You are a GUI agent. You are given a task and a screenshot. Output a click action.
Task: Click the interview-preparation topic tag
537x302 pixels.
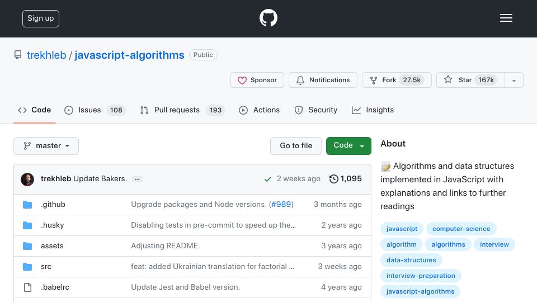421,276
